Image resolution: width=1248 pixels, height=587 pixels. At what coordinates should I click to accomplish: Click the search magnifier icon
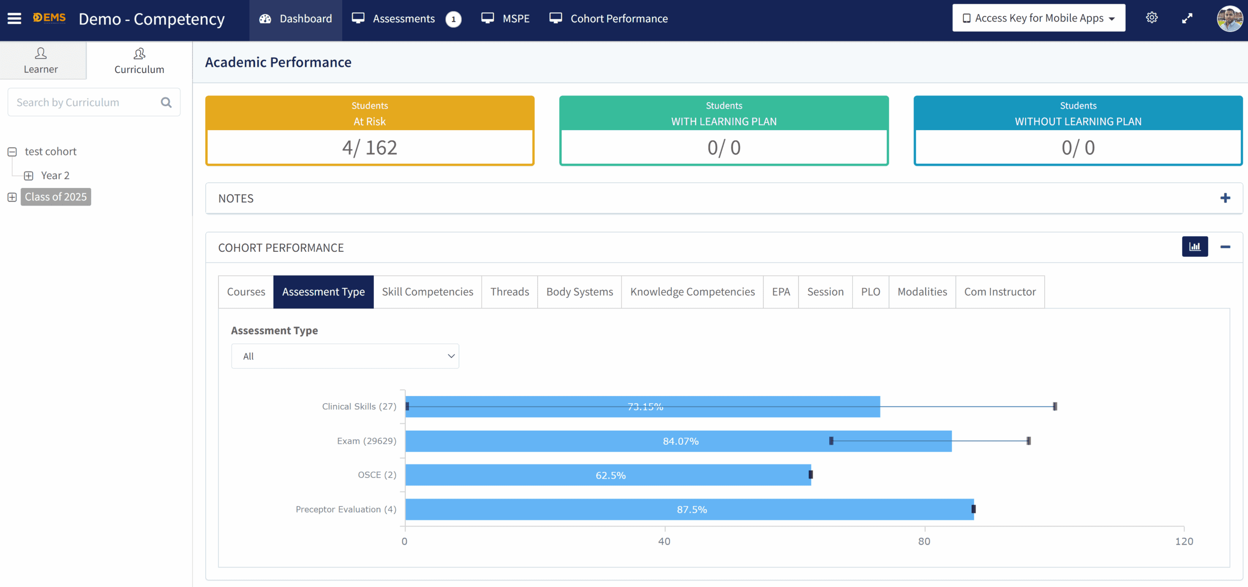click(x=166, y=102)
